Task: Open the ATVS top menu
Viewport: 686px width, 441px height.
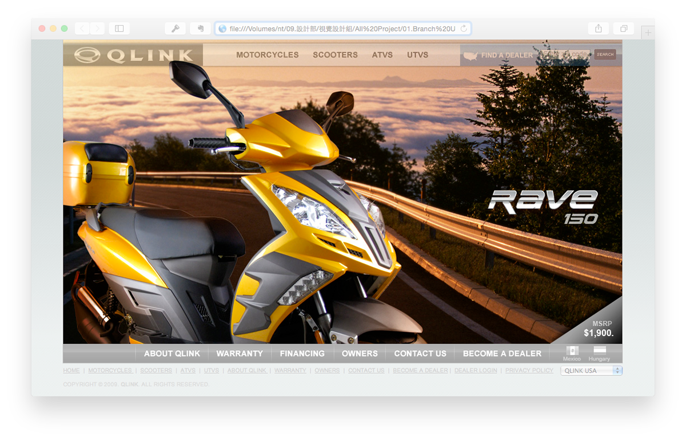Action: 382,55
